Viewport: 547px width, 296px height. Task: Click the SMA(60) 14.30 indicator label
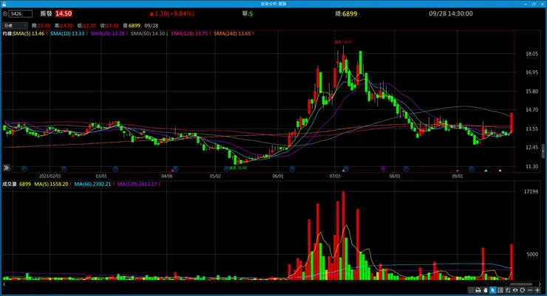pyautogui.click(x=149, y=34)
